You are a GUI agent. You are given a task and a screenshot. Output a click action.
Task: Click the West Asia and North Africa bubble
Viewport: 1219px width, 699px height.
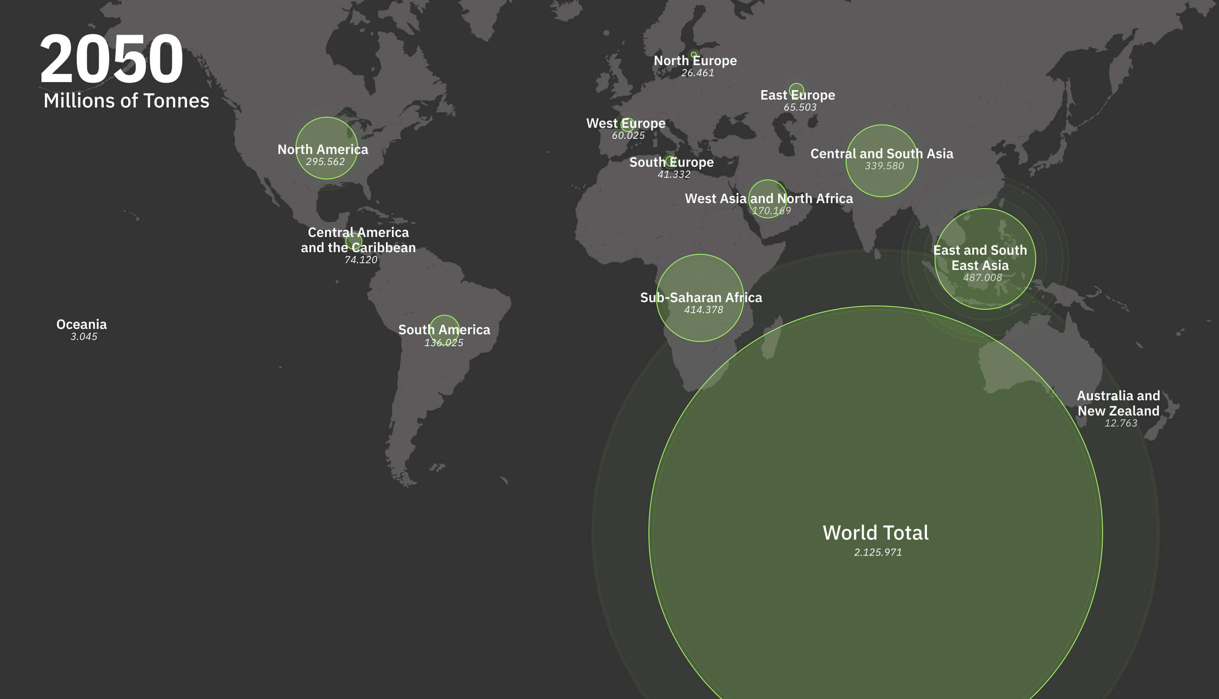point(767,187)
